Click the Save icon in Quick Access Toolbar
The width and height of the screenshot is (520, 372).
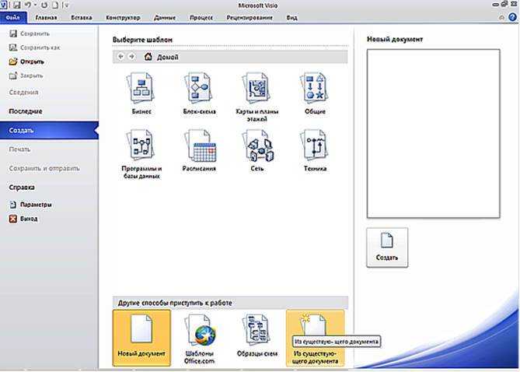16,5
